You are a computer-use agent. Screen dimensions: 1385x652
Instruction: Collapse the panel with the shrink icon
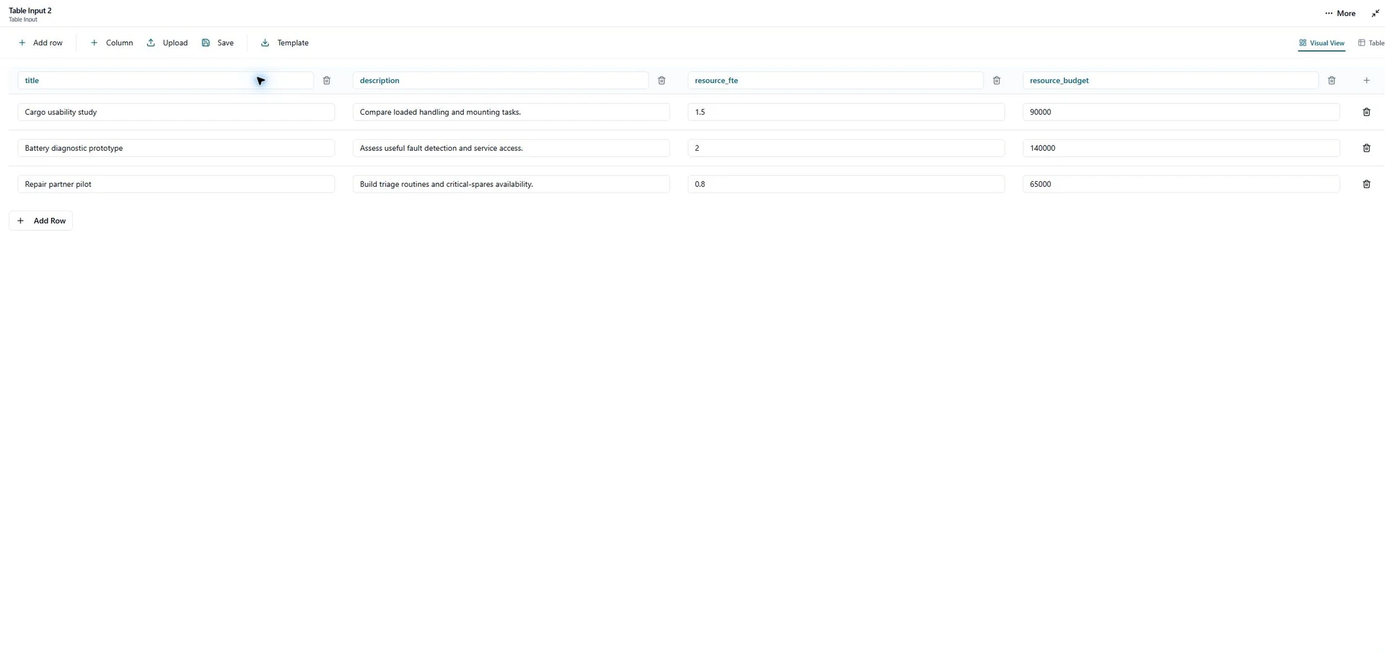pyautogui.click(x=1375, y=14)
